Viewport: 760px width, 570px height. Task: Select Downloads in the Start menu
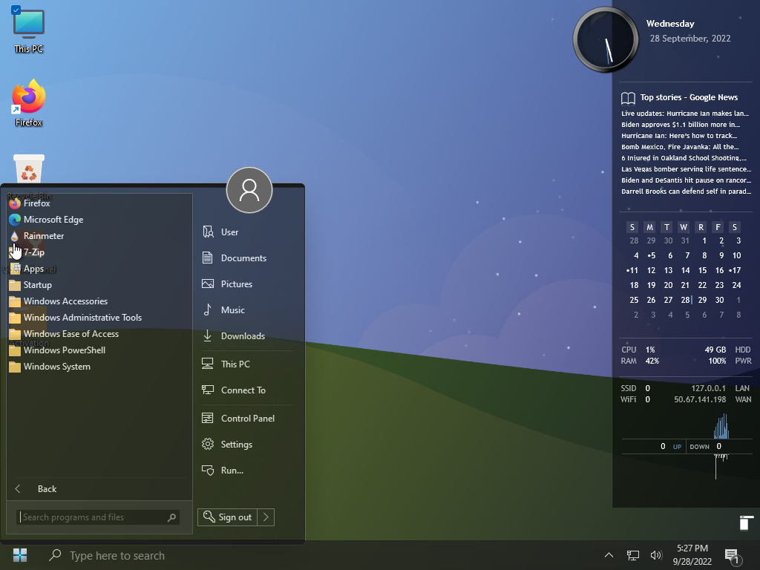coord(243,336)
